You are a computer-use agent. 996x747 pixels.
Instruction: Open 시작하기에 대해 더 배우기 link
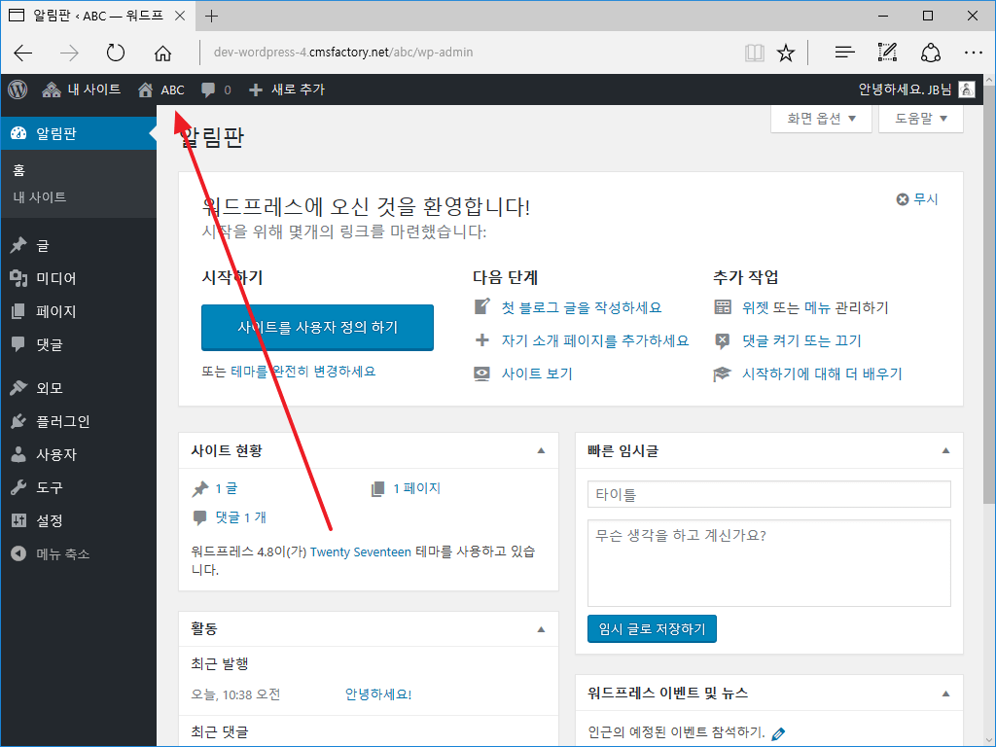(822, 373)
